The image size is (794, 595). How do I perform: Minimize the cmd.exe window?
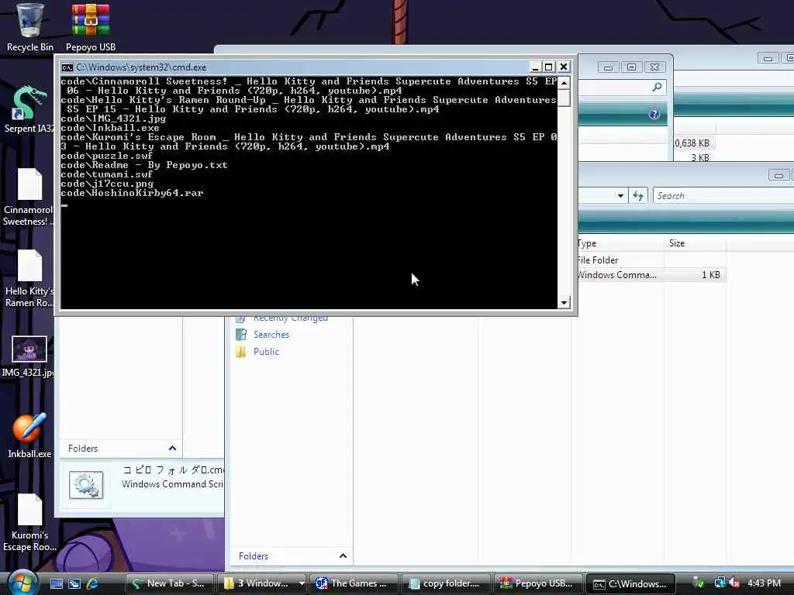pos(535,67)
